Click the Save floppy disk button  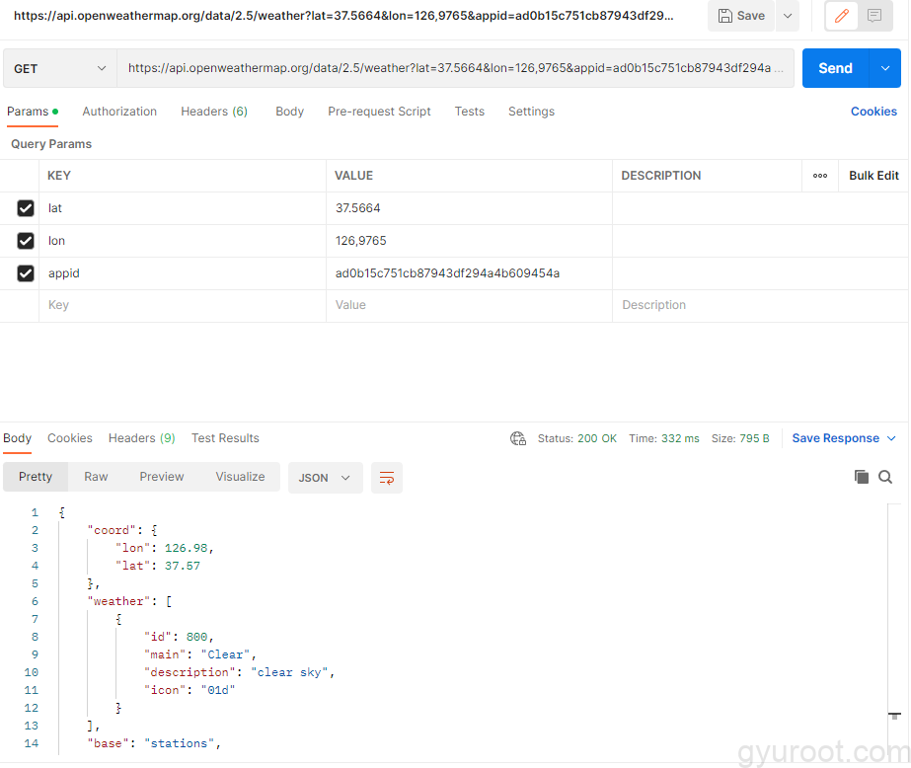[741, 16]
